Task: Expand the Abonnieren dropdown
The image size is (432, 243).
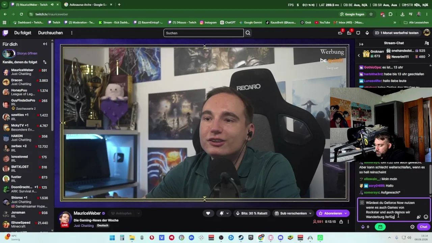Action: click(x=346, y=213)
